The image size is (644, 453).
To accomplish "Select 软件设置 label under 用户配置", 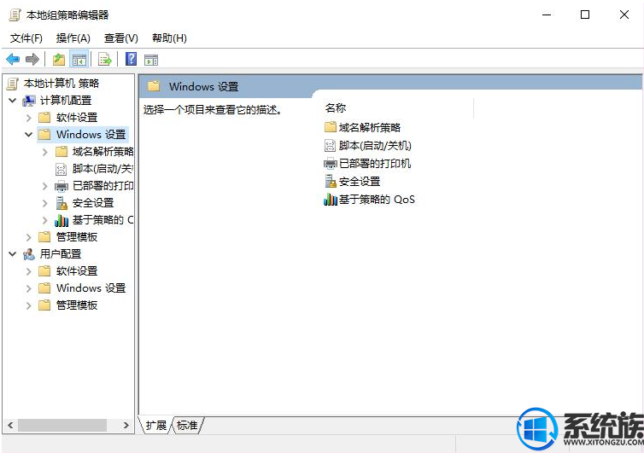I will tap(77, 271).
